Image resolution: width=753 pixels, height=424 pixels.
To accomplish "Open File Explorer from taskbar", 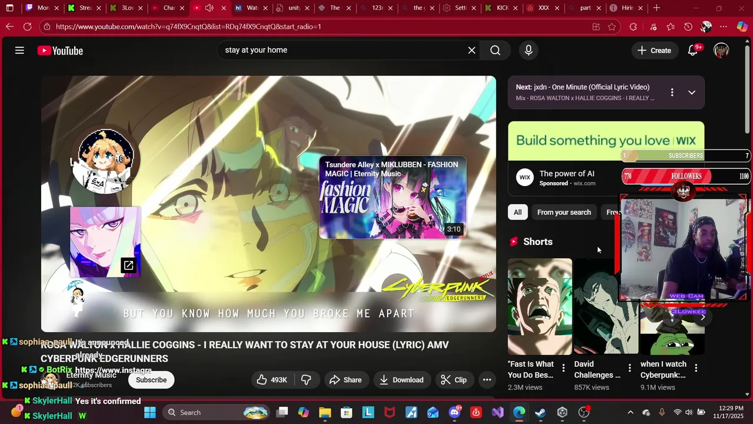I will pos(325,412).
